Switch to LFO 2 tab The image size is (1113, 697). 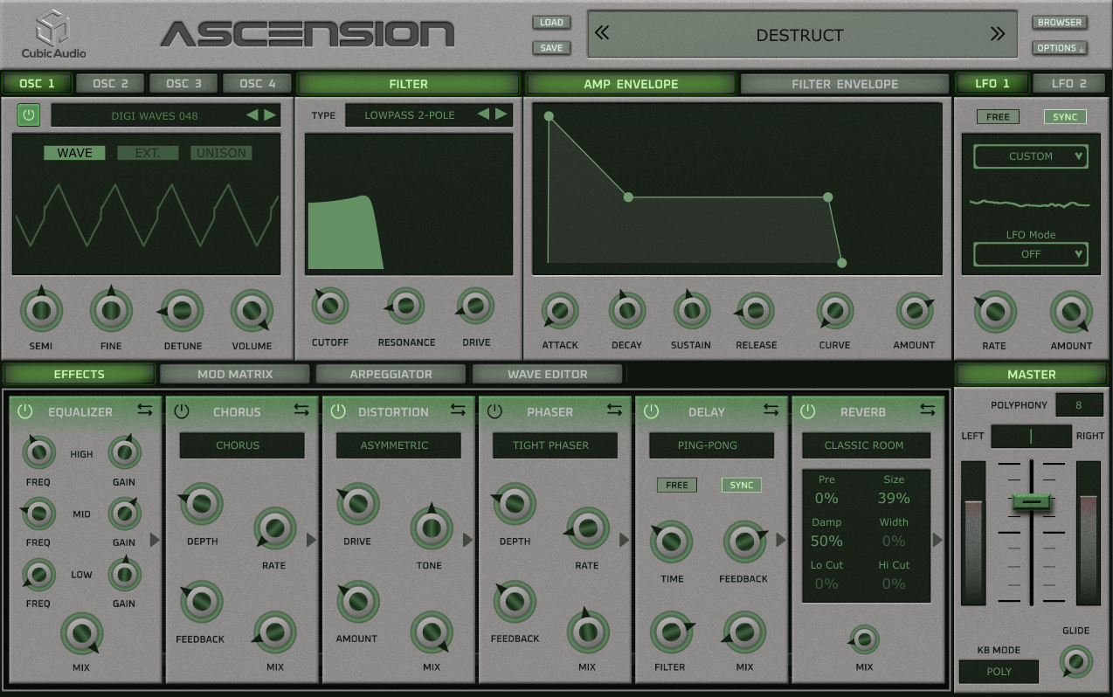[x=1068, y=84]
